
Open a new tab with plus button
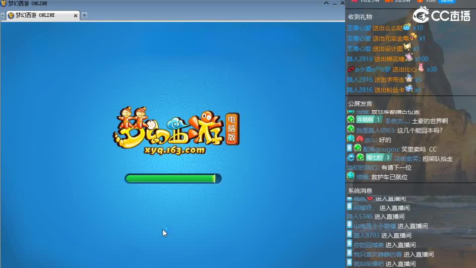pos(84,15)
